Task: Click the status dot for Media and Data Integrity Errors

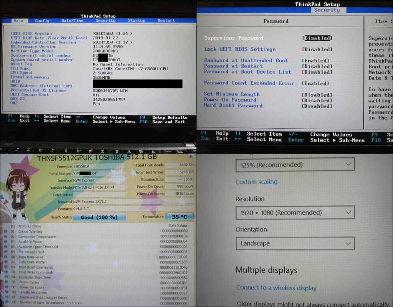Action: (7, 297)
